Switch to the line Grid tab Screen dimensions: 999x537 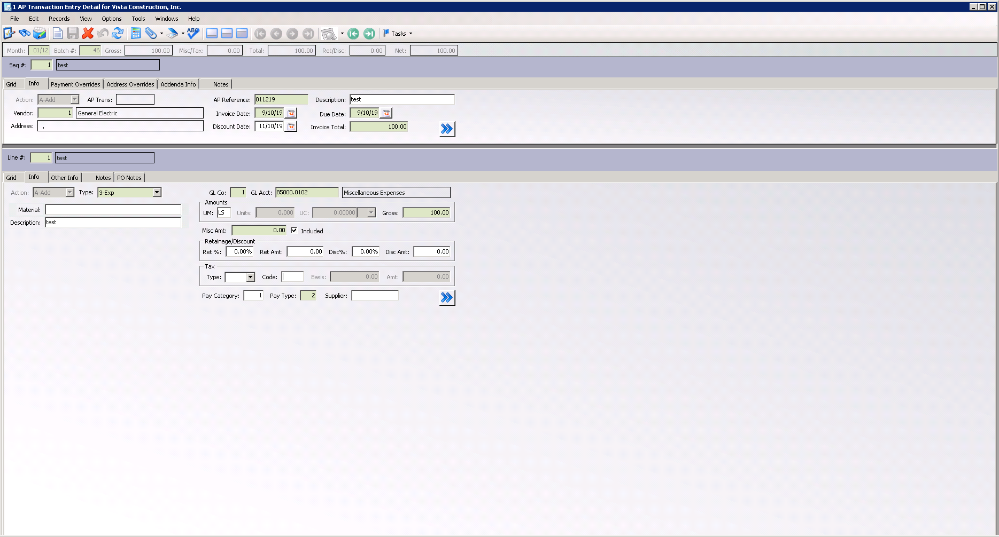pyautogui.click(x=11, y=178)
